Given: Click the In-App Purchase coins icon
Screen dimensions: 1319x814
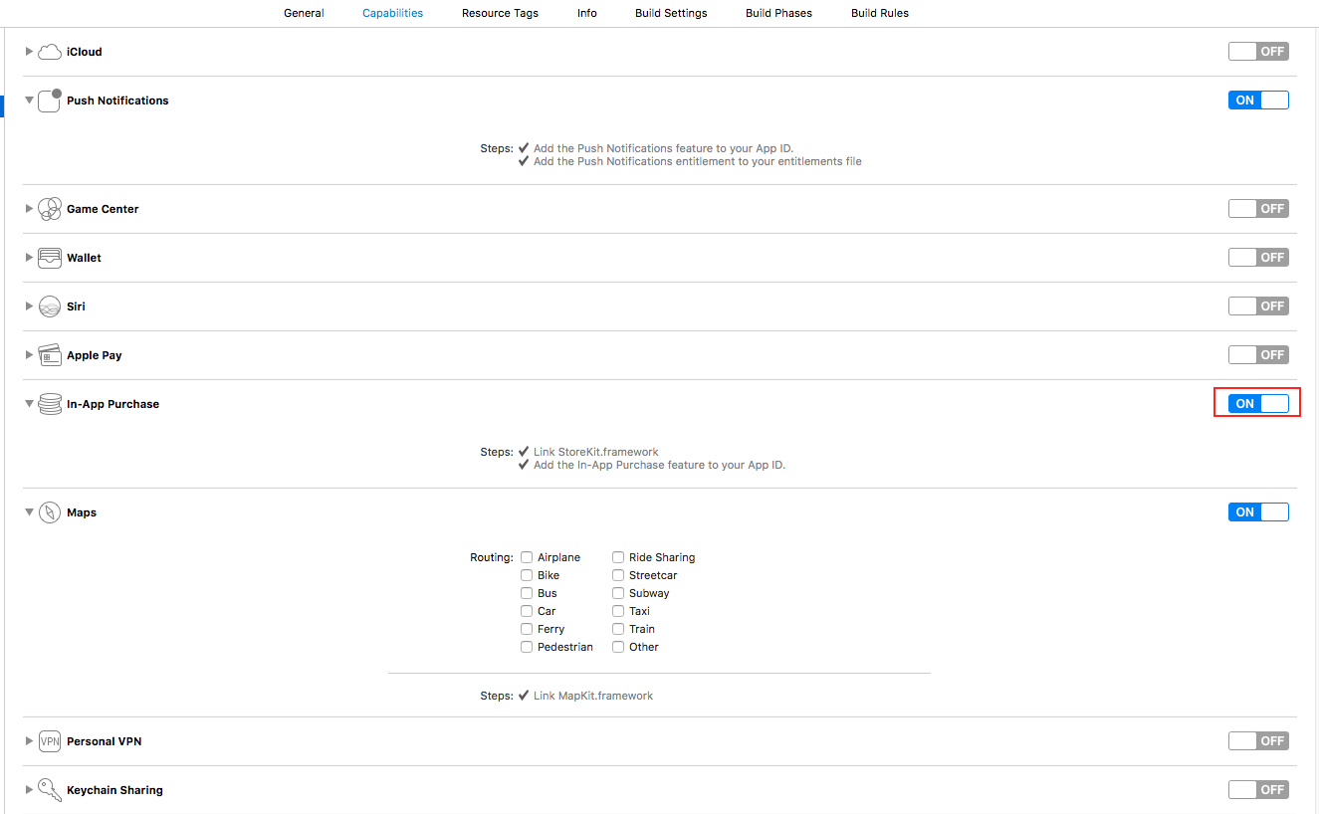Looking at the screenshot, I should click(x=50, y=404).
